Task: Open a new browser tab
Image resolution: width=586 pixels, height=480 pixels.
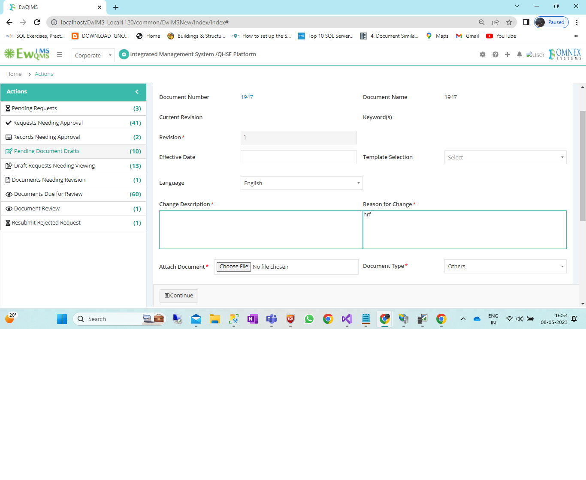Action: pos(116,7)
